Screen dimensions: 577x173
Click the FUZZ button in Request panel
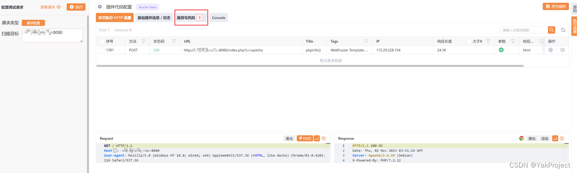pos(304,138)
